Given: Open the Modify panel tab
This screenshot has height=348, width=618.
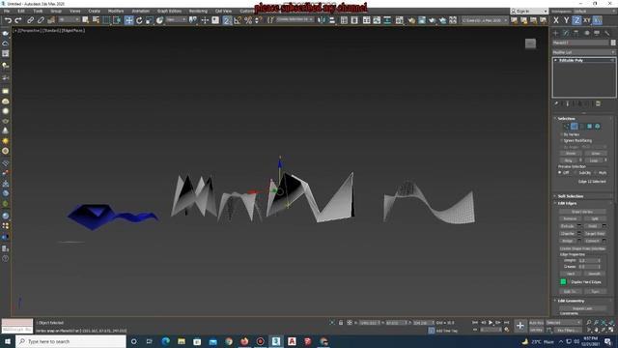Looking at the screenshot, I should pyautogui.click(x=566, y=33).
